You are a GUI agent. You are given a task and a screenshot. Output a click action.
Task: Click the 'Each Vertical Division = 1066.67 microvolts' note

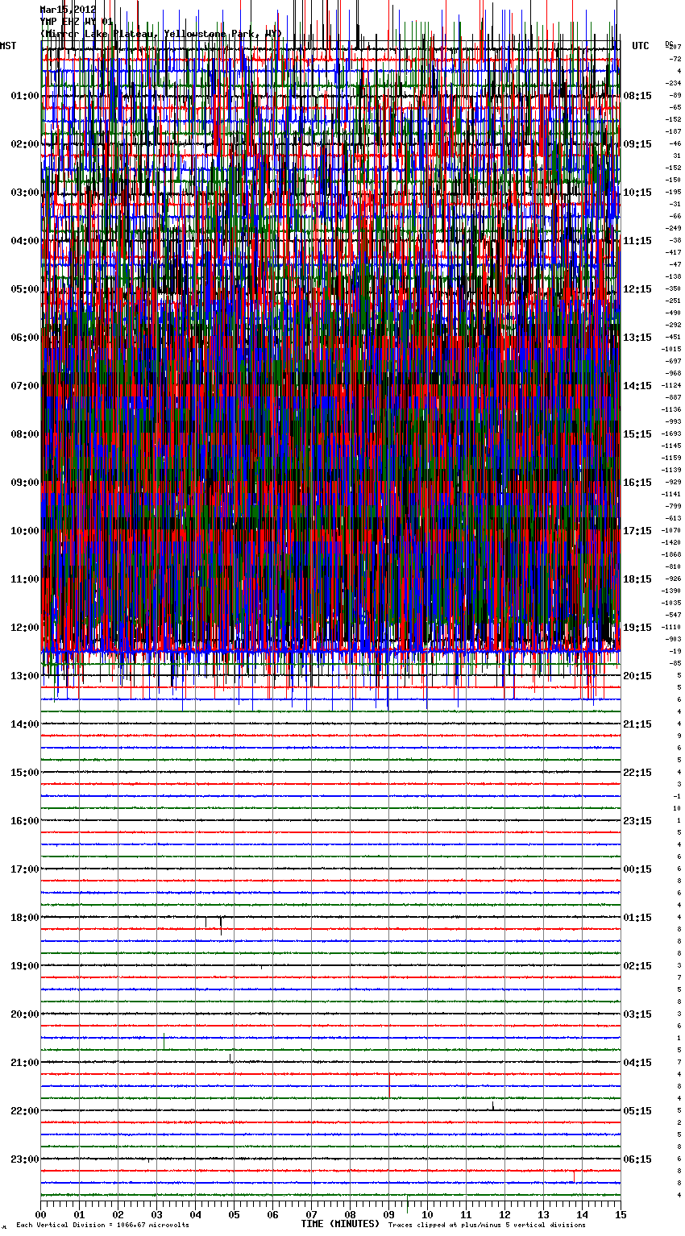[x=102, y=1226]
